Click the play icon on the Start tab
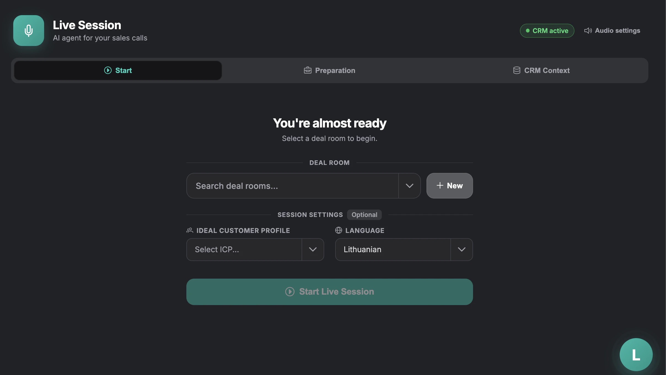Image resolution: width=666 pixels, height=375 pixels. (x=108, y=70)
